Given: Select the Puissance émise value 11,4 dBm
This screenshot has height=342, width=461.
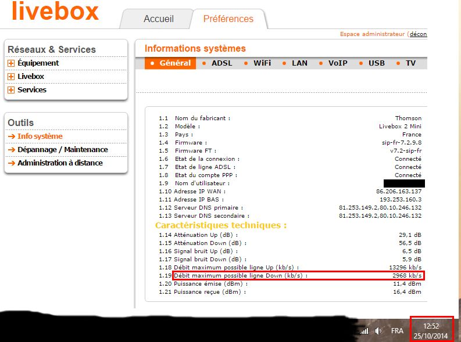Looking at the screenshot, I should [x=407, y=284].
